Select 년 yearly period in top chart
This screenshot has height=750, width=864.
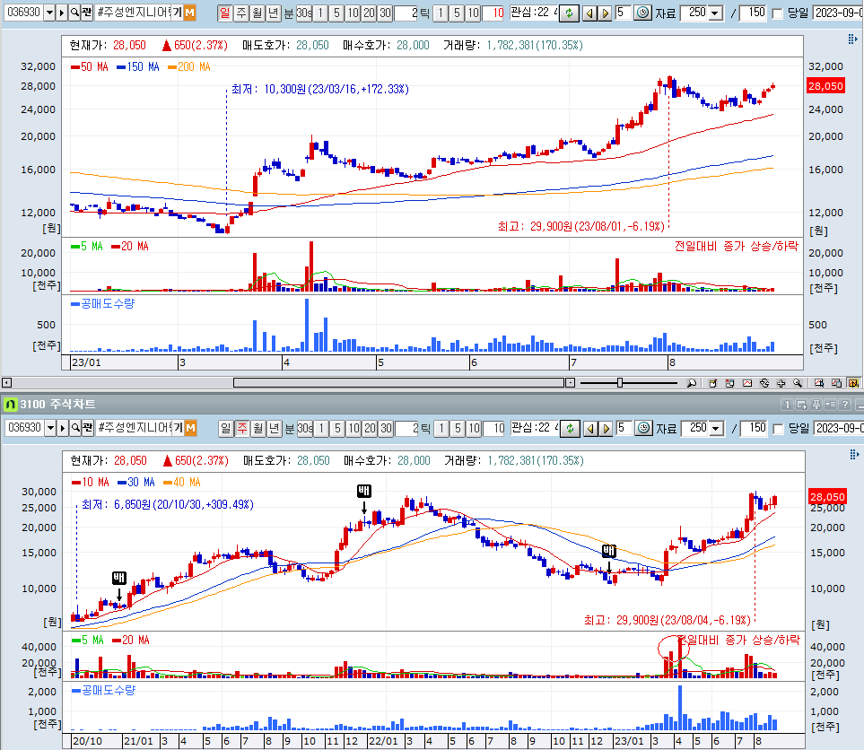273,13
